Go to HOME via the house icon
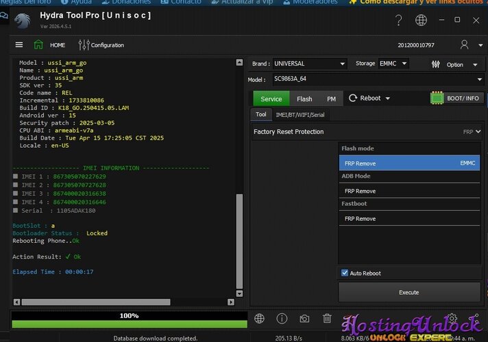This screenshot has height=342, width=488. pyautogui.click(x=39, y=45)
